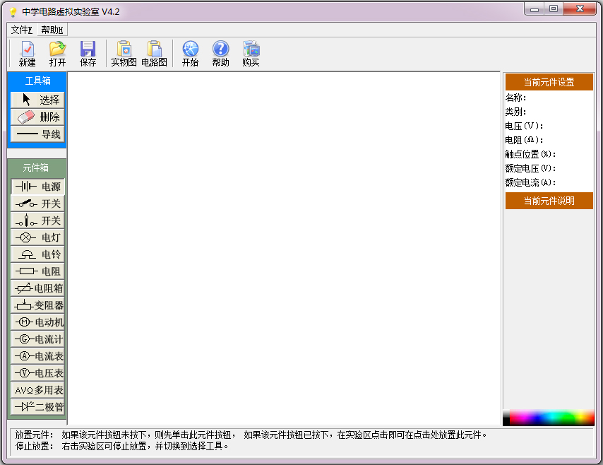Select the 电阻 resistor component
Viewport: 603px width, 465px height.
click(x=37, y=271)
